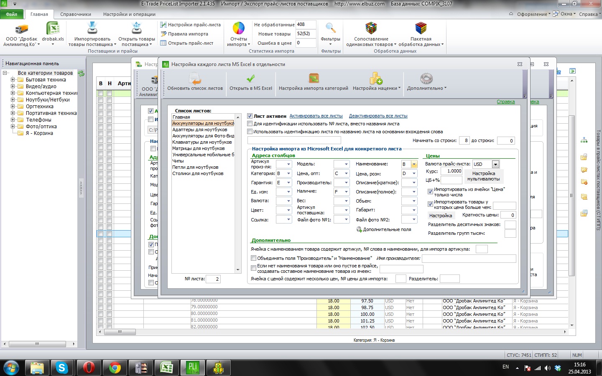Enable Использовать идентификацию листа по названию checkbox

coord(250,132)
